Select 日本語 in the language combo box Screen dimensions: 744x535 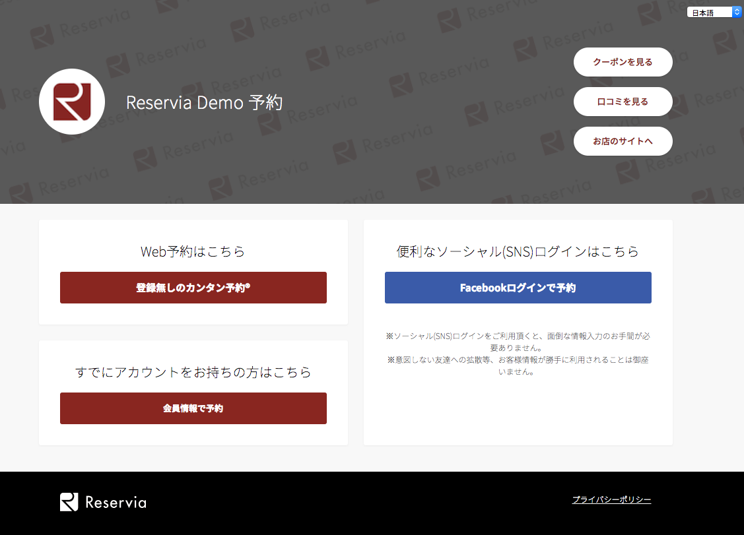[706, 11]
